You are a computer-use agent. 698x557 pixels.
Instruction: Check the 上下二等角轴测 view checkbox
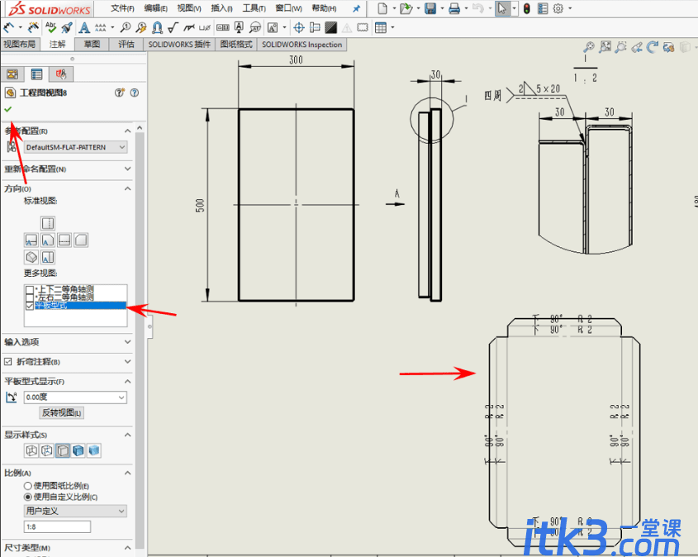click(30, 289)
